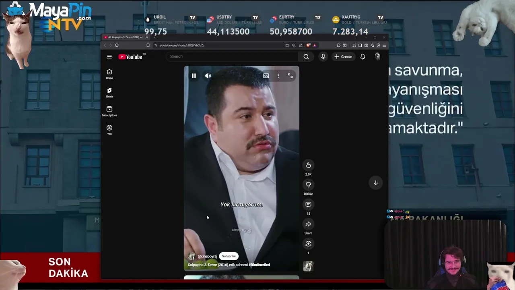Click the zoom magnifier in address bar

click(x=294, y=46)
